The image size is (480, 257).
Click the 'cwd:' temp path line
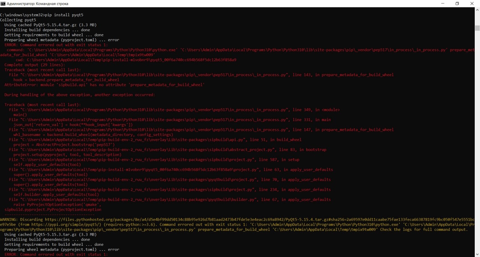126,60
